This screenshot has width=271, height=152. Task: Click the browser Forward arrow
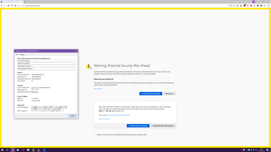5,6
